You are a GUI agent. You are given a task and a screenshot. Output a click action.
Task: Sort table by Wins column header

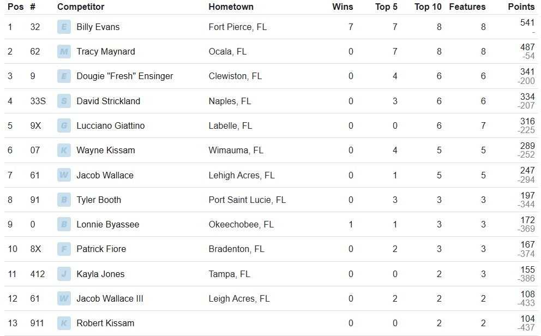(x=342, y=7)
